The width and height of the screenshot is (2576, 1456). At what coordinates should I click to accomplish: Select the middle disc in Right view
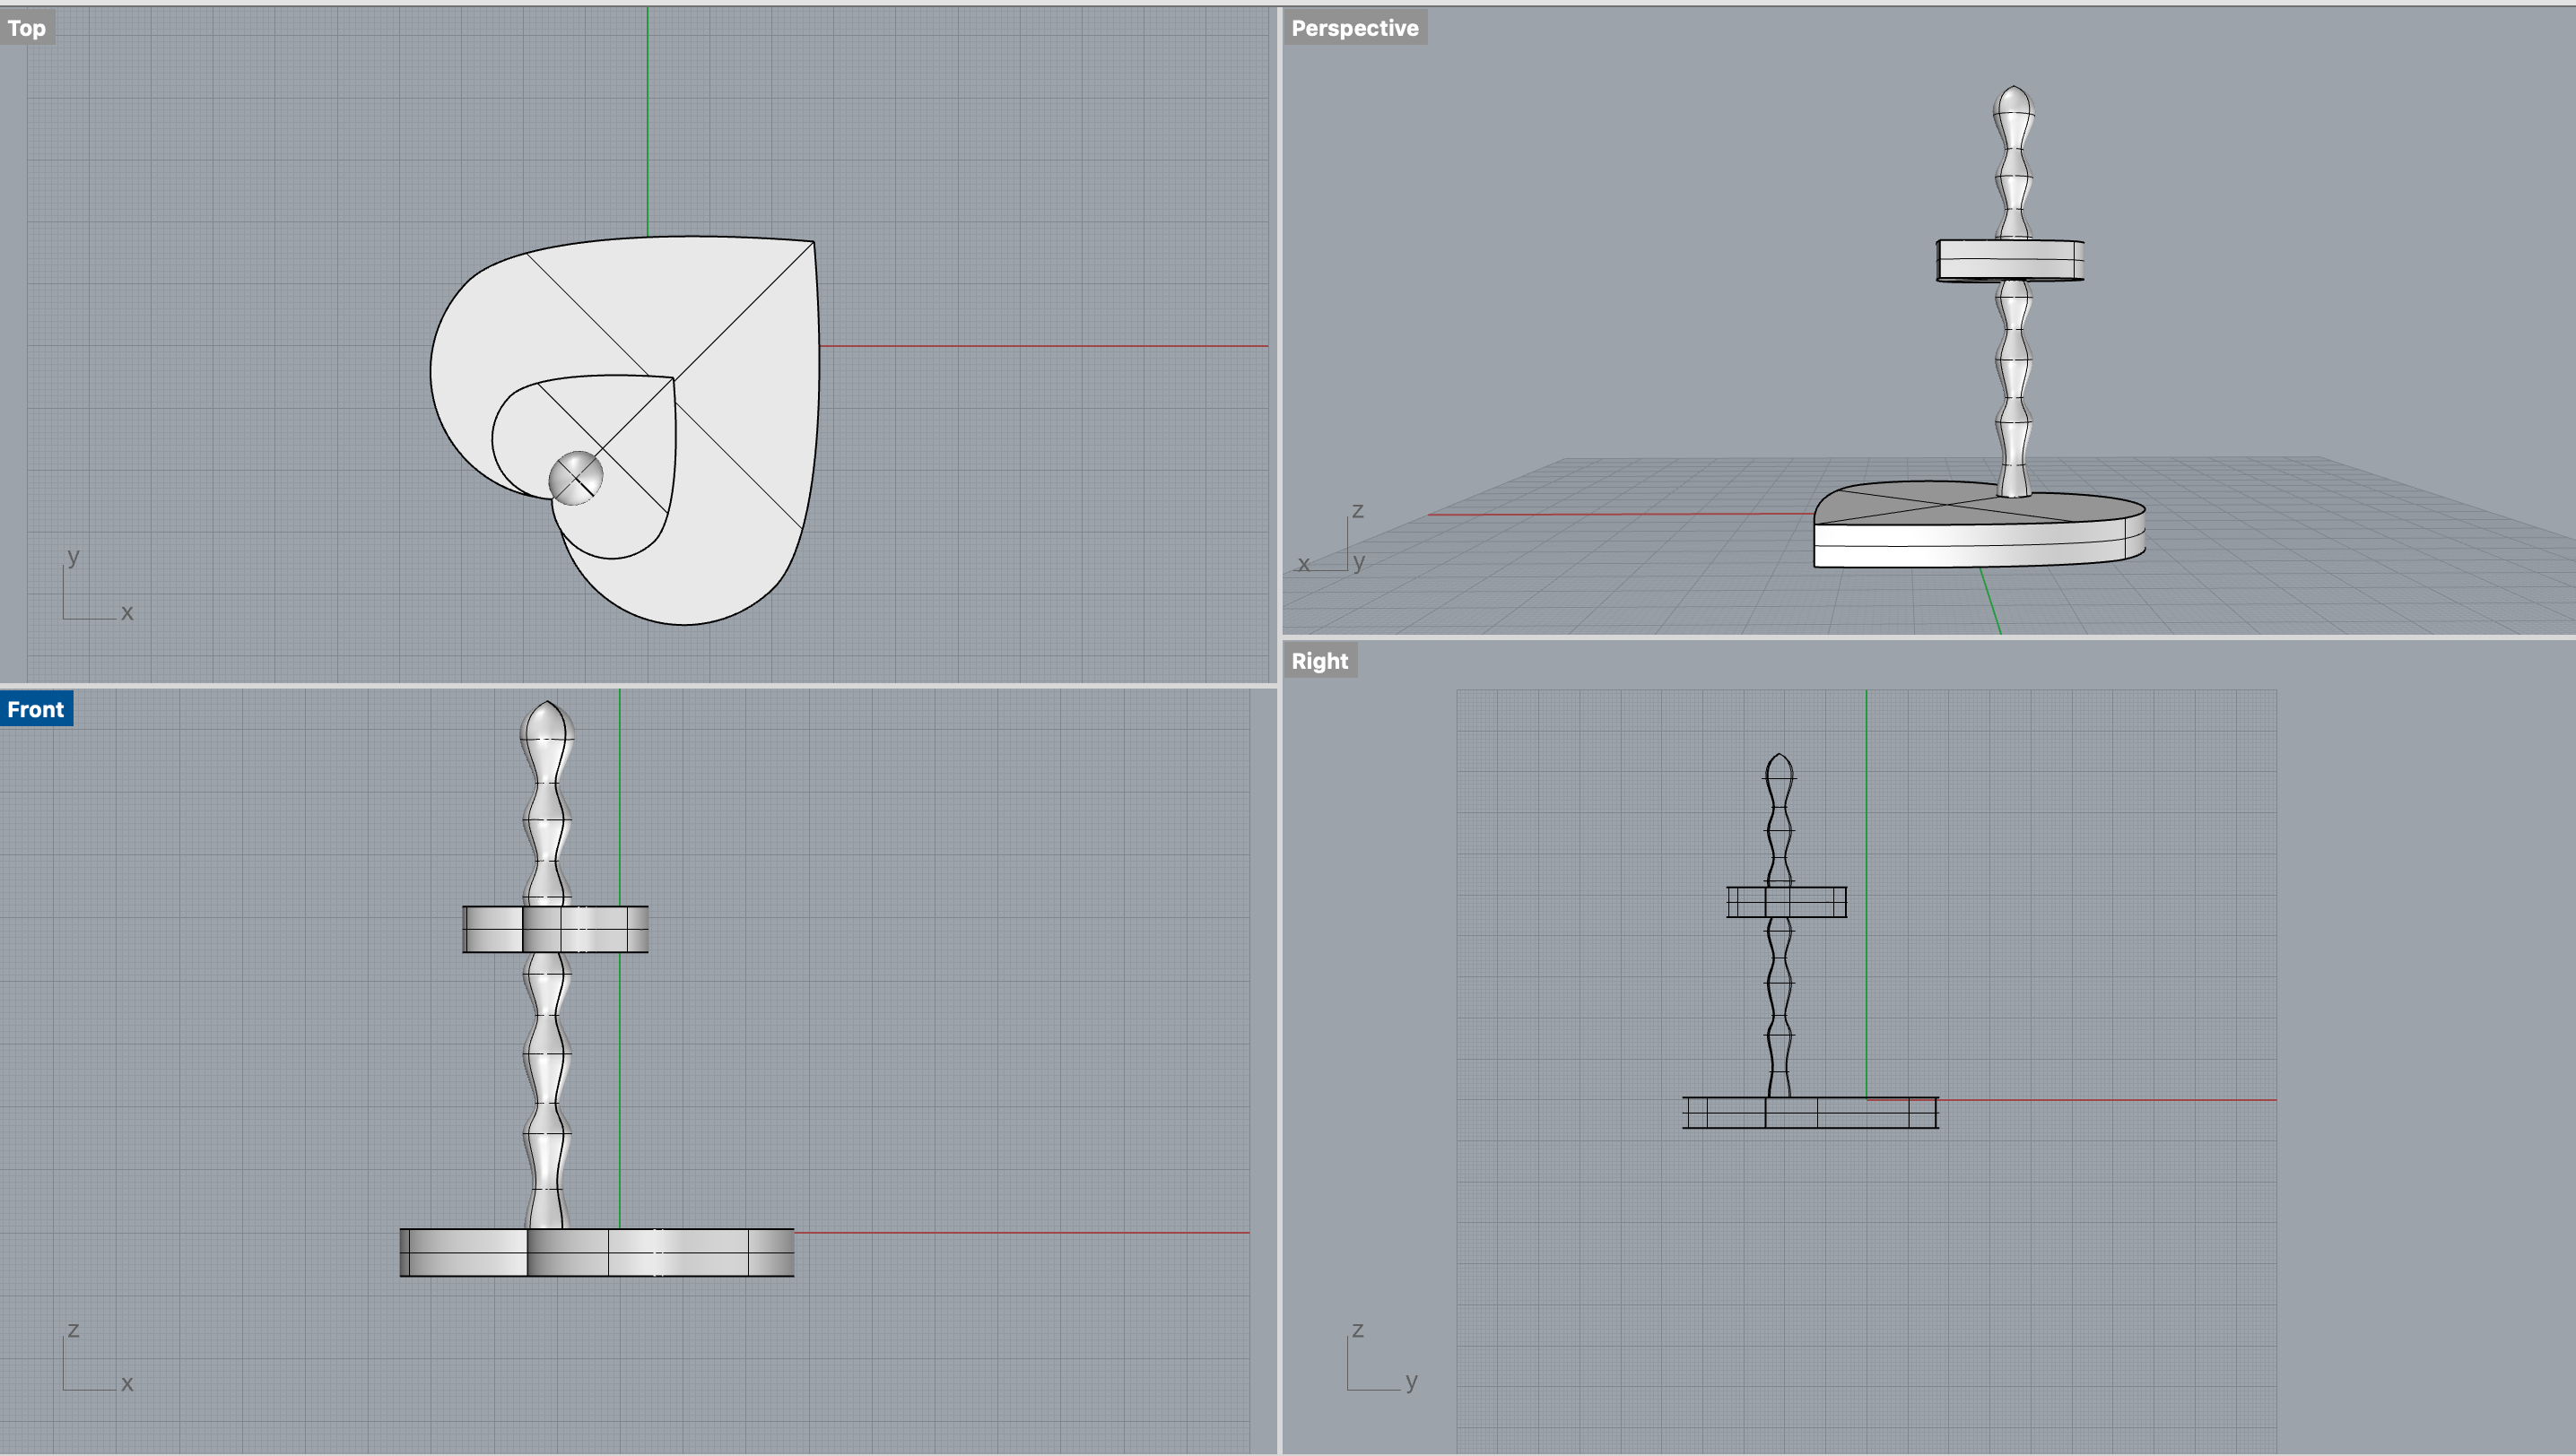[x=1787, y=902]
